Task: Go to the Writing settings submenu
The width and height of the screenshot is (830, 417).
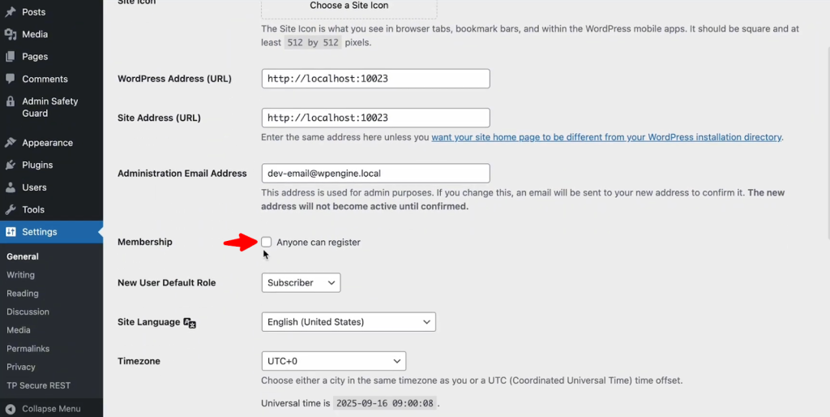Action: 21,275
